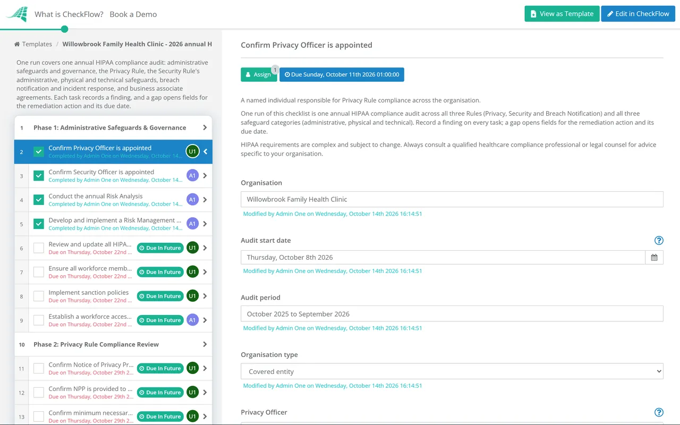The height and width of the screenshot is (425, 680).
Task: Click the U1 avatar on Confirm Privacy Officer task
Action: [192, 151]
